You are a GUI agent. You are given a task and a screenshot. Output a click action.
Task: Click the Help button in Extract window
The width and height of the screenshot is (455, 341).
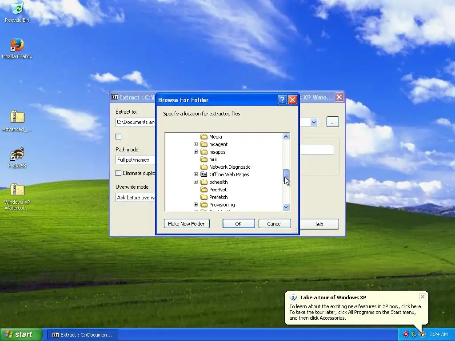click(319, 224)
